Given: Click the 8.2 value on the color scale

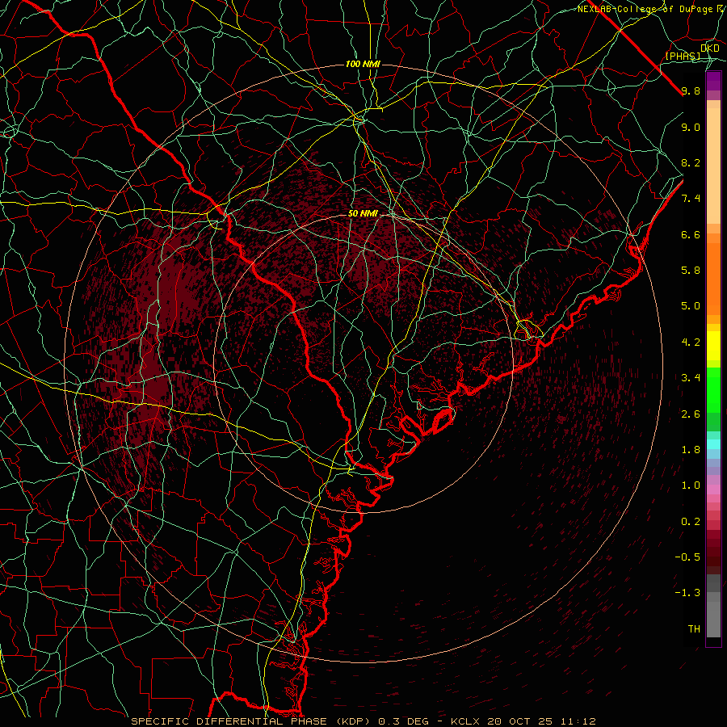Looking at the screenshot, I should 691,162.
